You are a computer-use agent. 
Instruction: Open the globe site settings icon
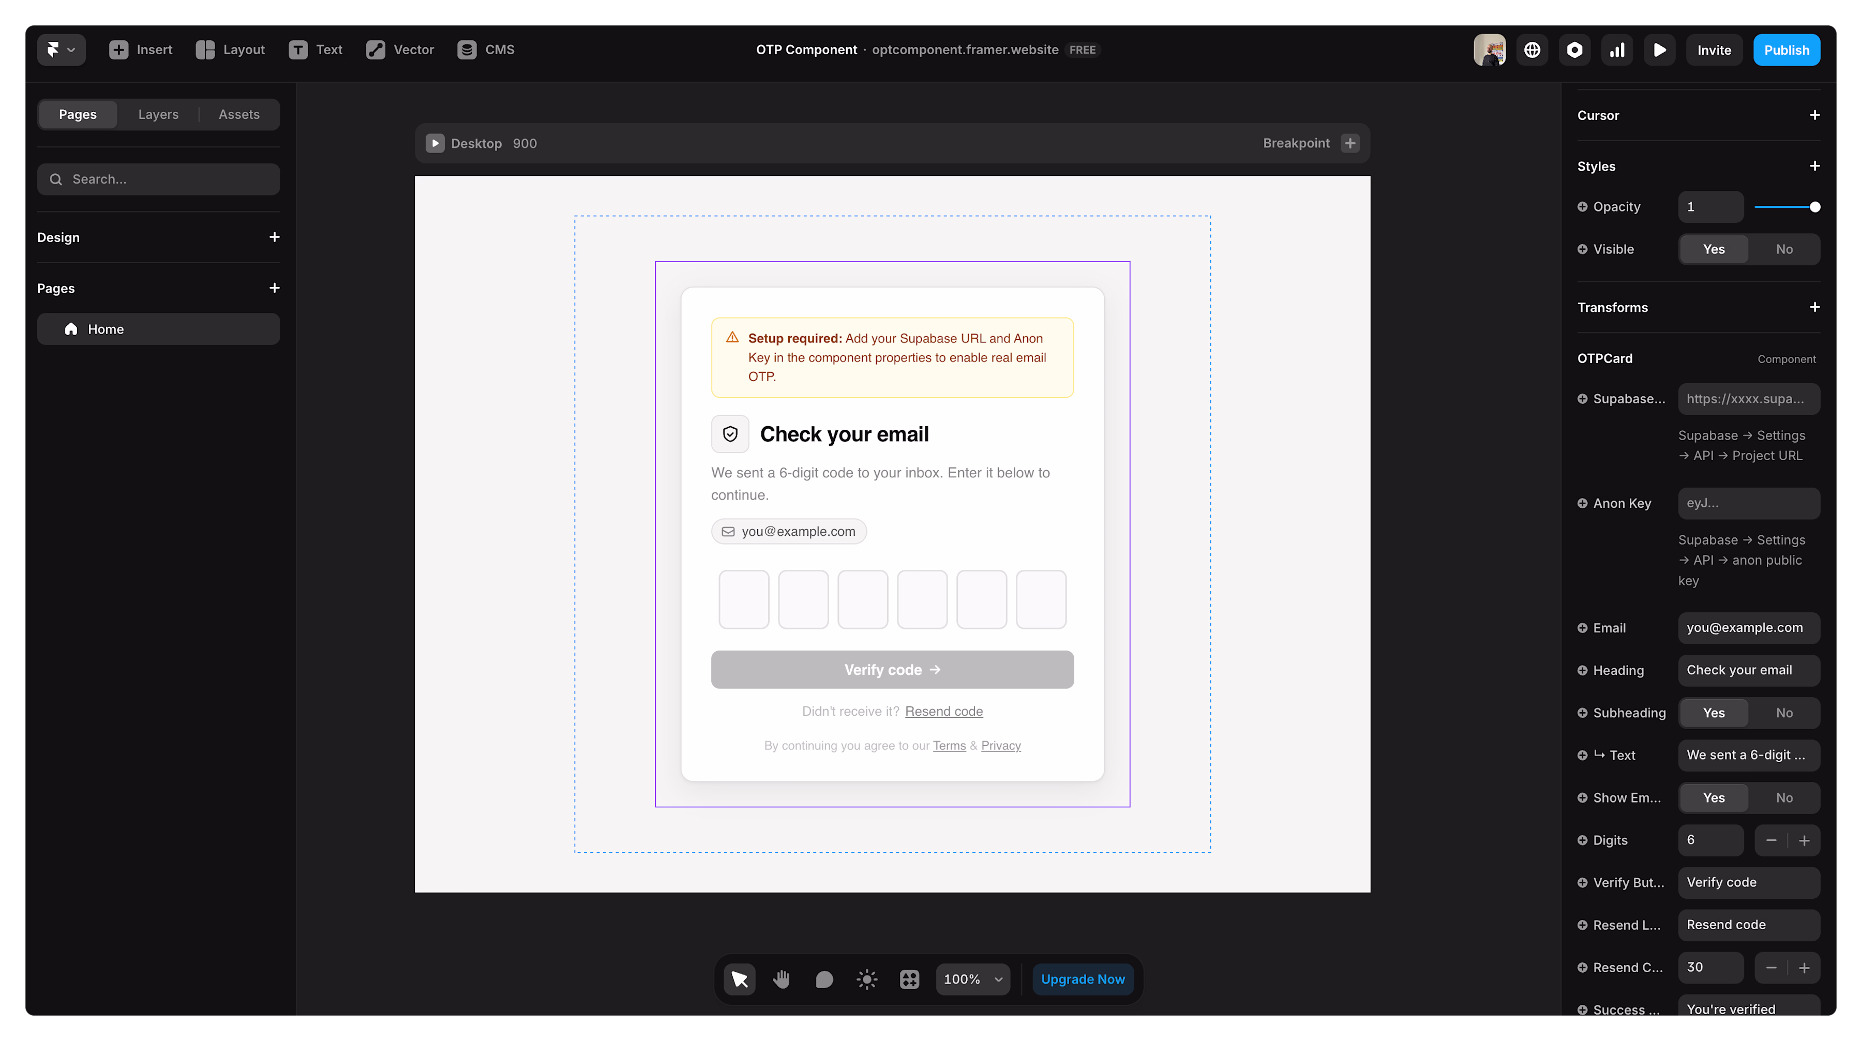(1531, 50)
